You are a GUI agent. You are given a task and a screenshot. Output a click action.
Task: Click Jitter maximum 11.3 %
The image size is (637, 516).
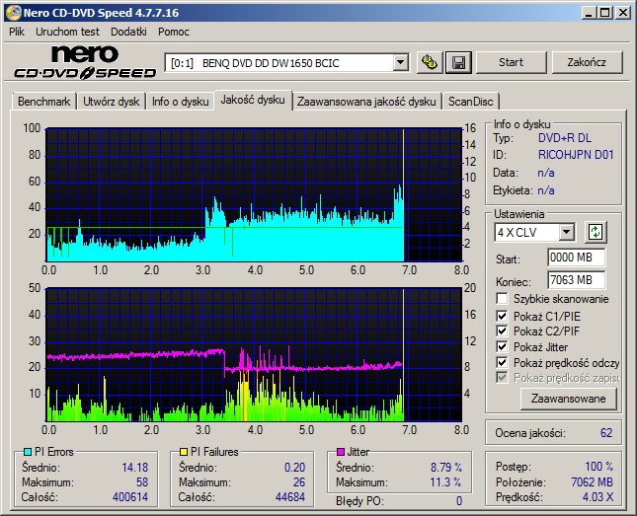(x=445, y=482)
